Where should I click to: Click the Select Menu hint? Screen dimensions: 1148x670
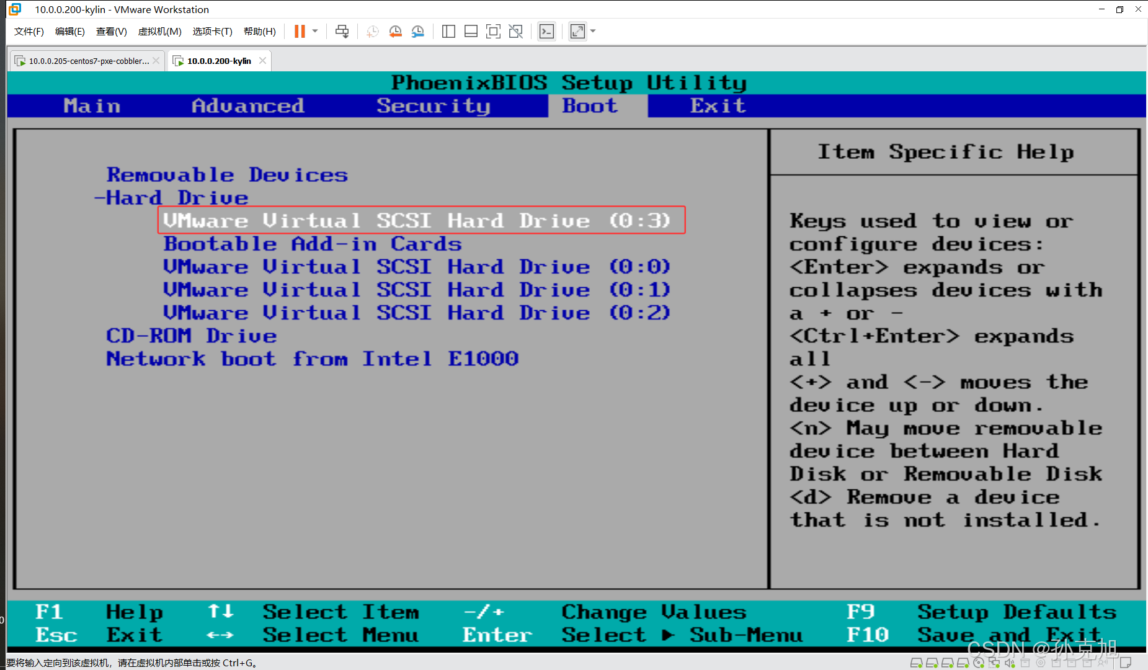340,635
